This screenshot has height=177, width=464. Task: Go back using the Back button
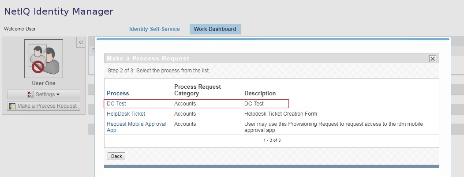(x=116, y=156)
